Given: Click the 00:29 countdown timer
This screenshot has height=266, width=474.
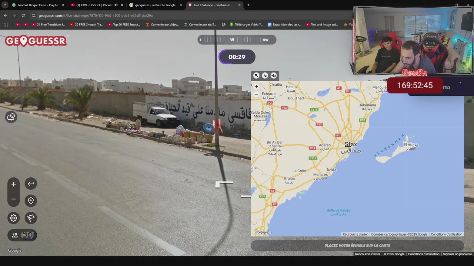Looking at the screenshot, I should [237, 57].
